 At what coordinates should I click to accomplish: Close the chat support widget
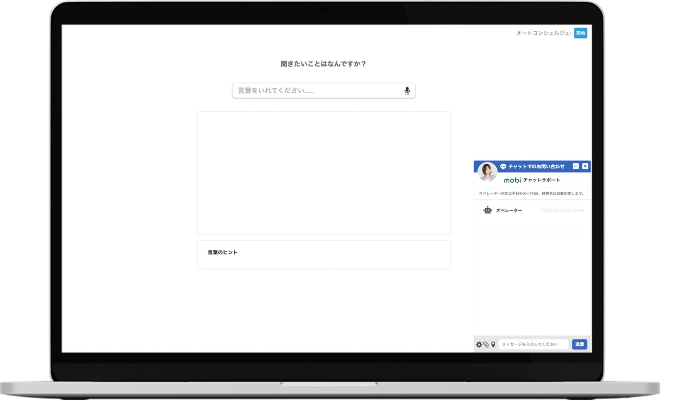[x=585, y=166]
